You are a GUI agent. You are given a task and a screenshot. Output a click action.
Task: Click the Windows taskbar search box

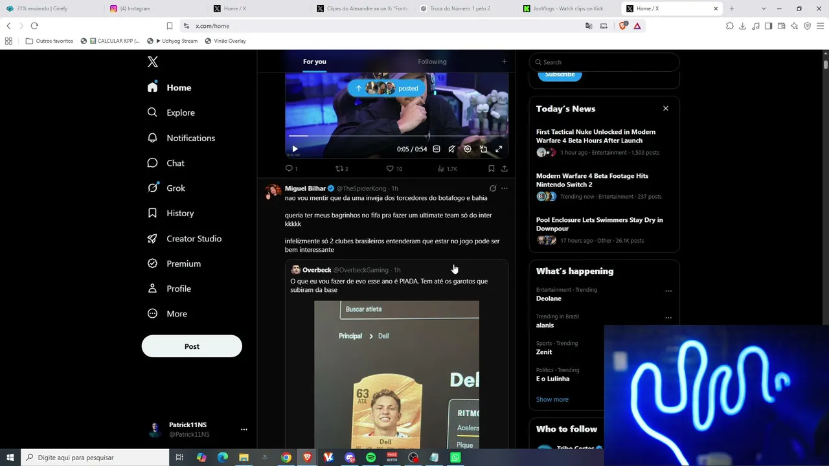coord(95,458)
